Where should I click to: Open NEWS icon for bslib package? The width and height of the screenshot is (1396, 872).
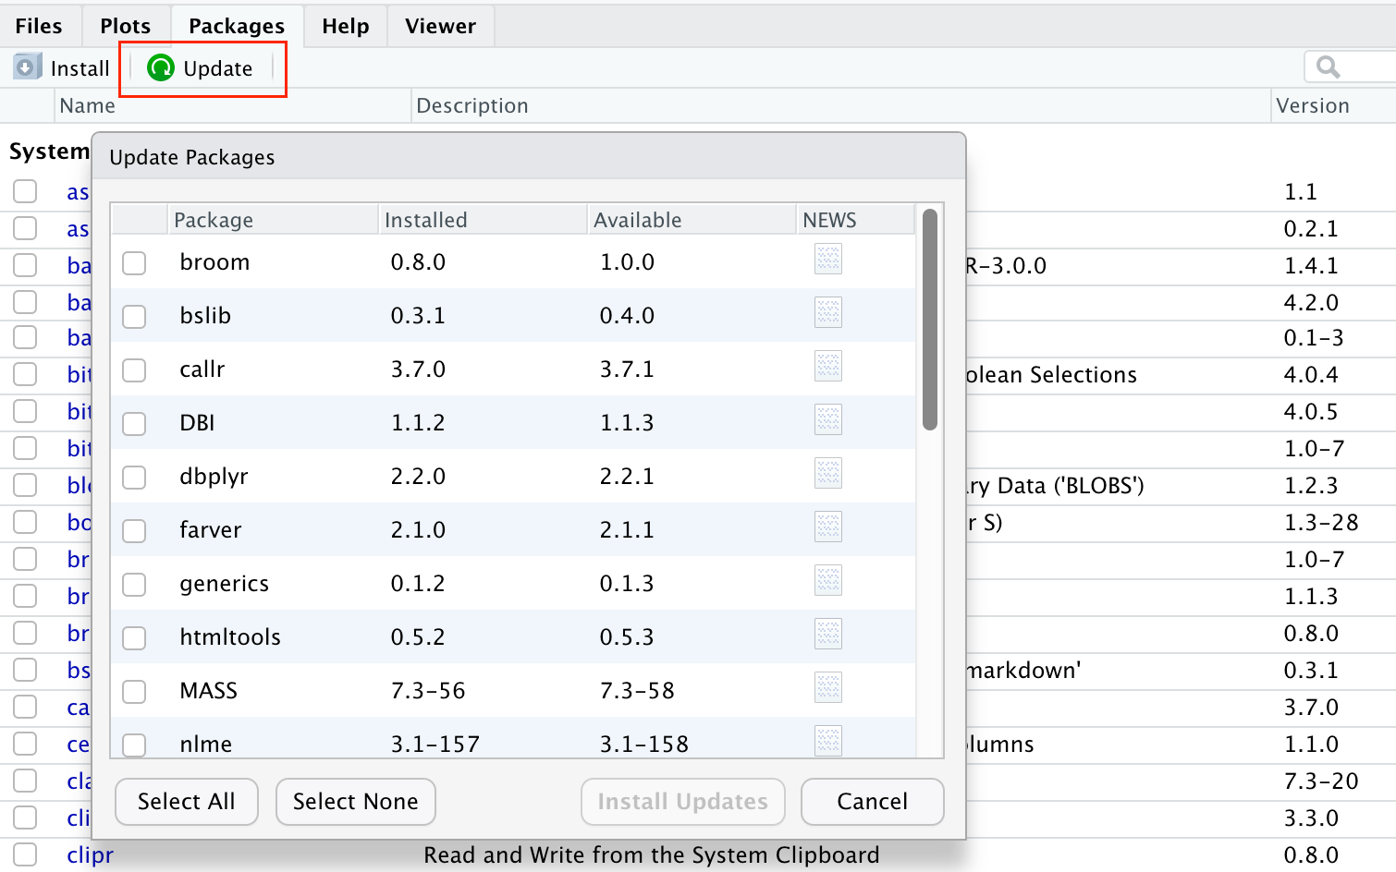828,313
